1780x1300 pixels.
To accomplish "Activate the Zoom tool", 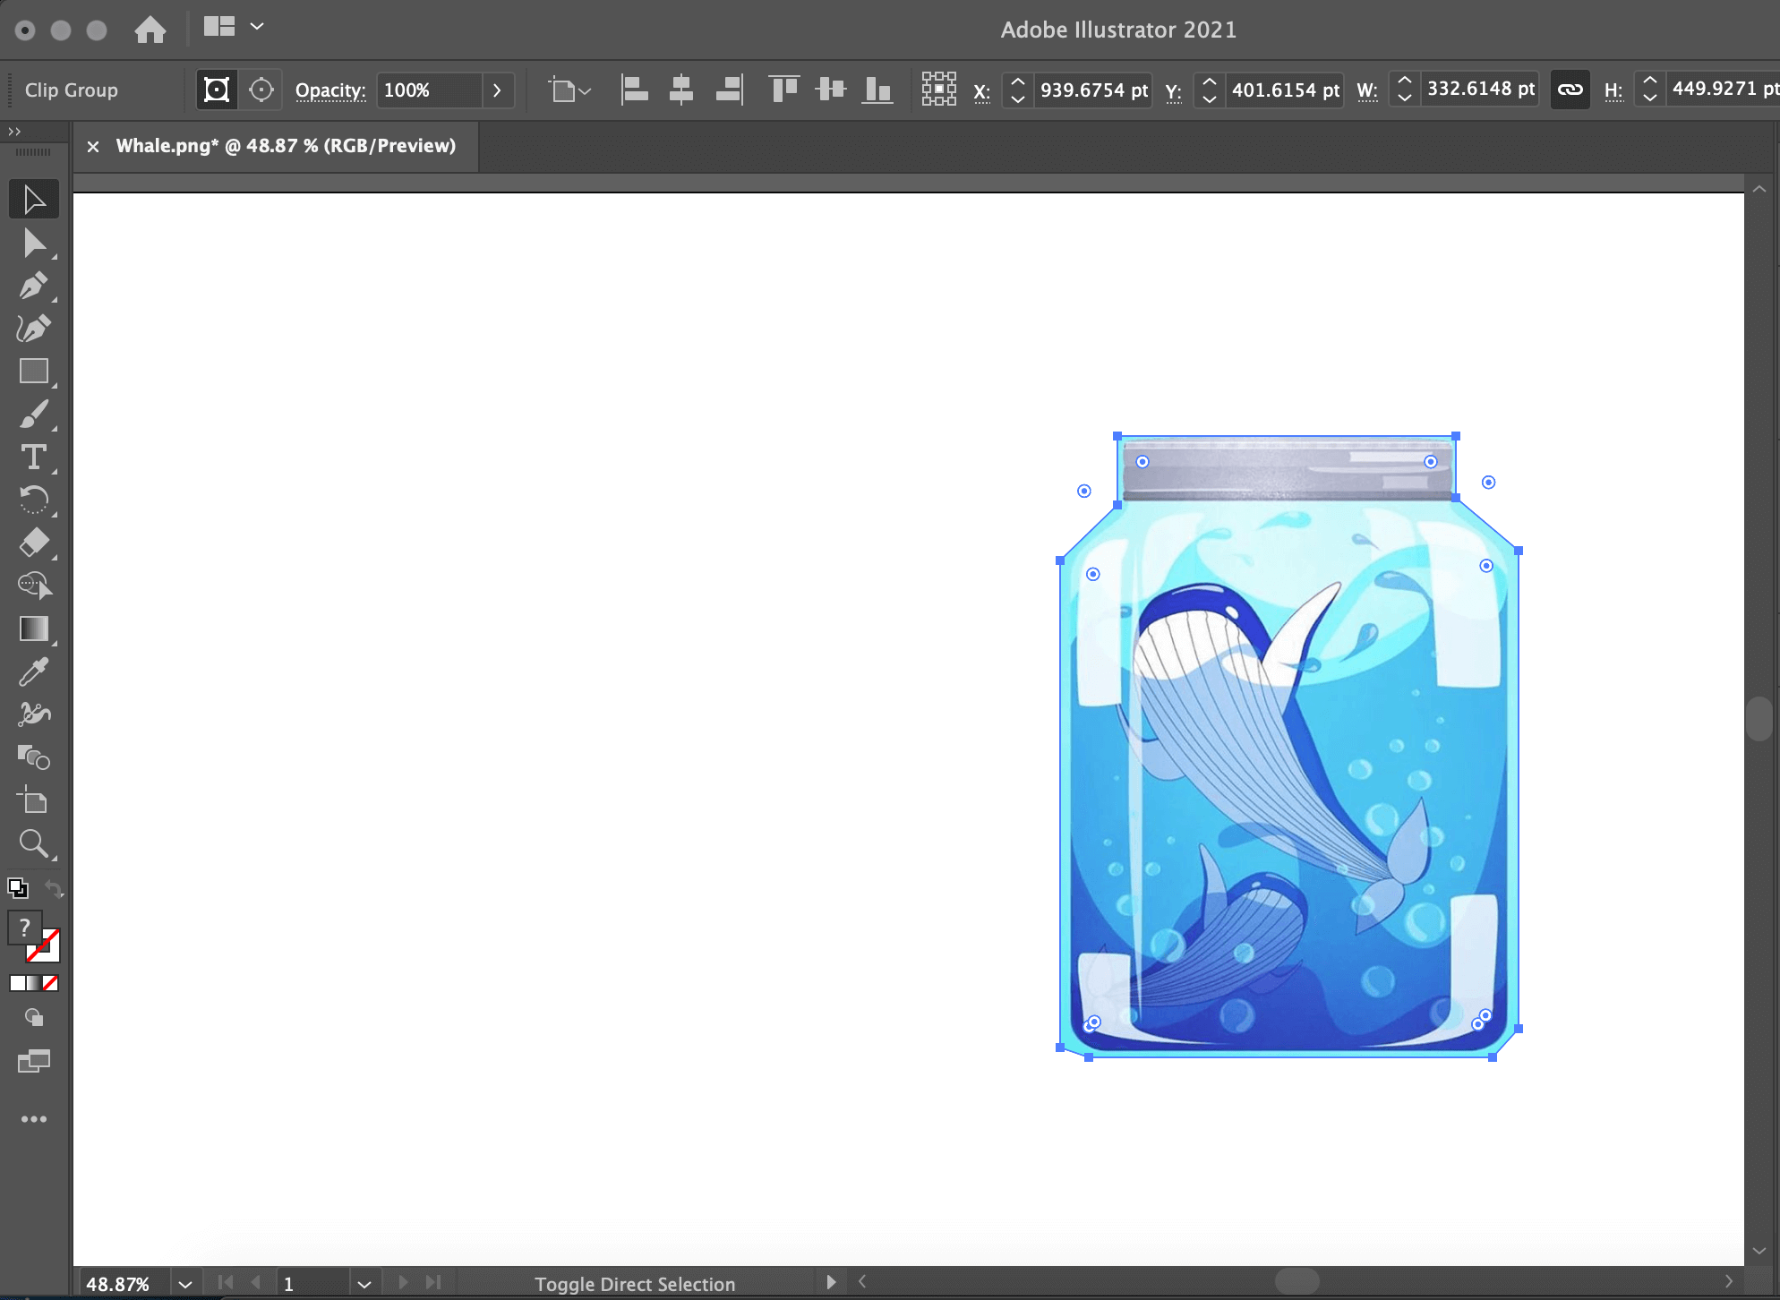I will 34,843.
